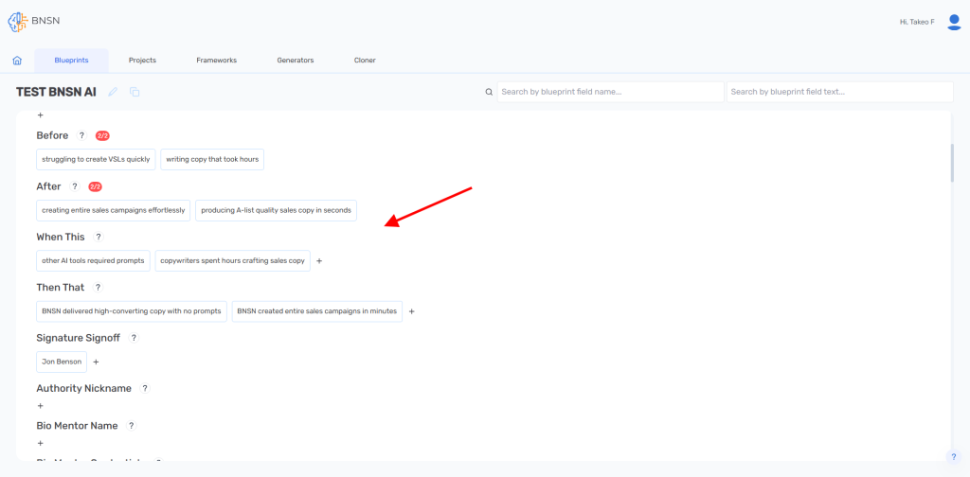
Task: Click the 'Then That' heading
Action: tap(61, 288)
